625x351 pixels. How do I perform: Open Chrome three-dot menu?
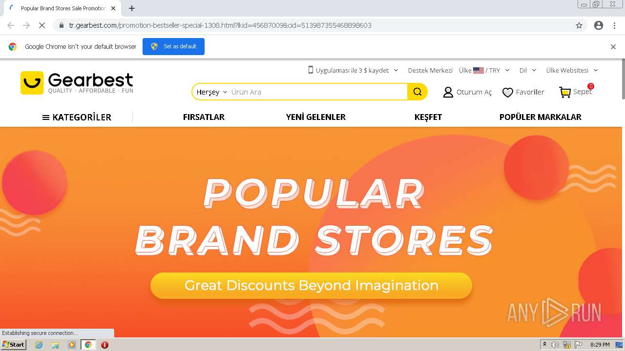(x=614, y=25)
